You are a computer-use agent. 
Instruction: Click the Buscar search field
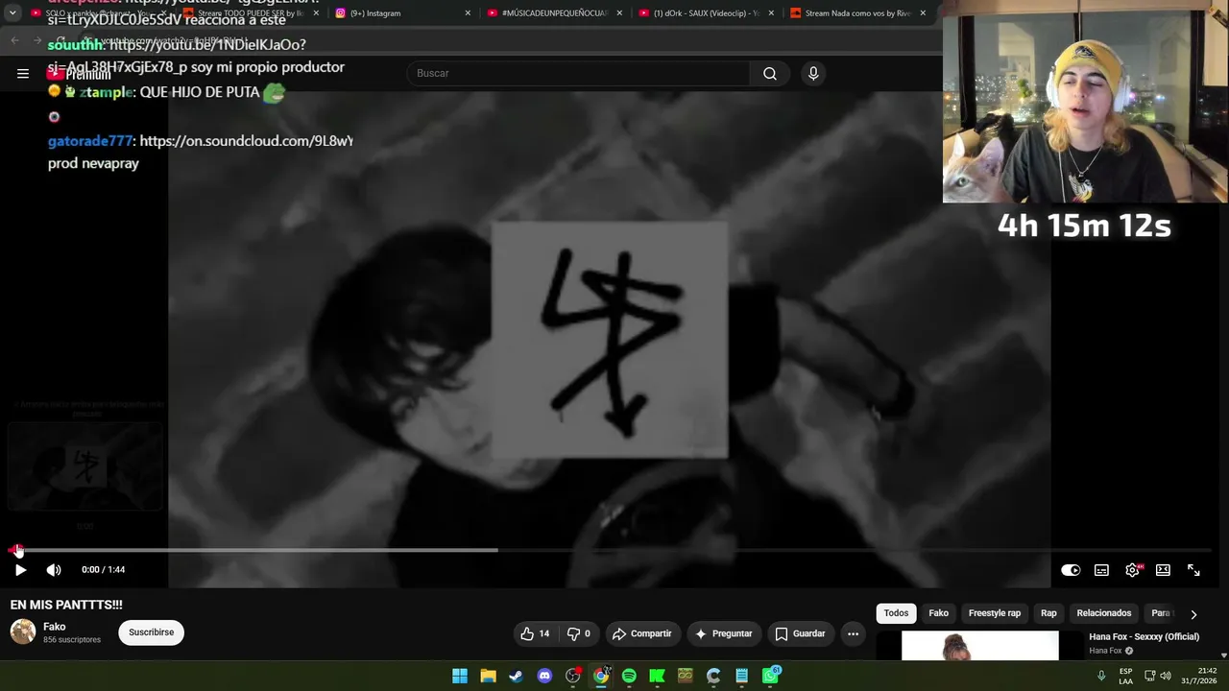pyautogui.click(x=578, y=73)
